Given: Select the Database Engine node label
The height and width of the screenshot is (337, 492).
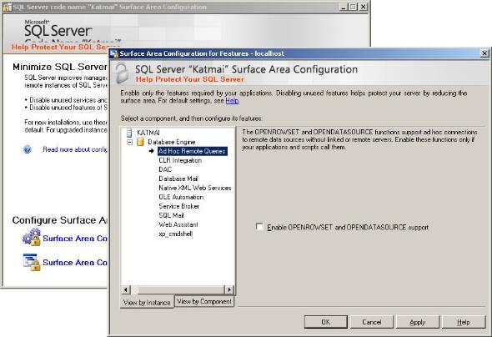Looking at the screenshot, I should tap(172, 142).
